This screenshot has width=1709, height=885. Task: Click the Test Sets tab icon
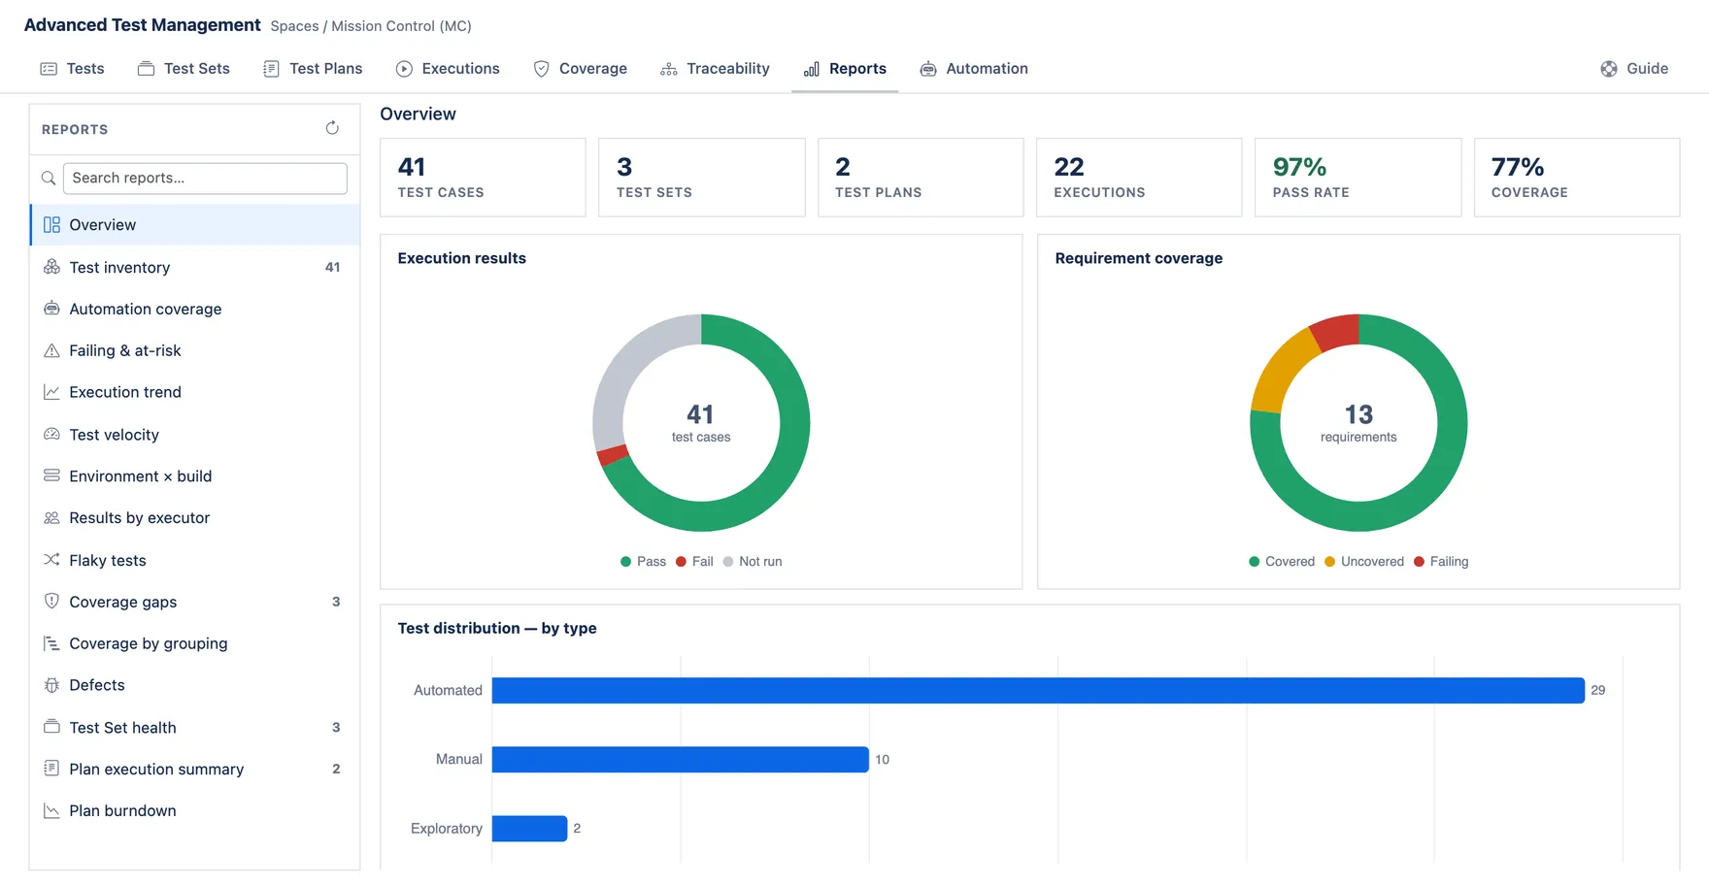pyautogui.click(x=146, y=69)
